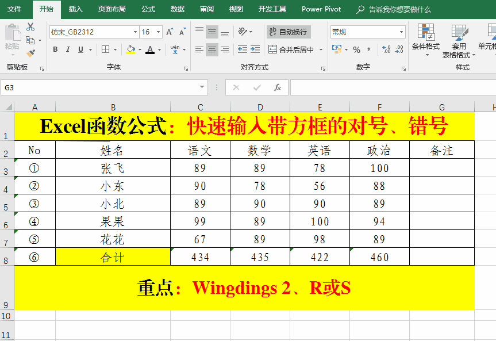The height and width of the screenshot is (341, 496).
Task: Expand the font color dropdown arrow
Action: (x=159, y=49)
